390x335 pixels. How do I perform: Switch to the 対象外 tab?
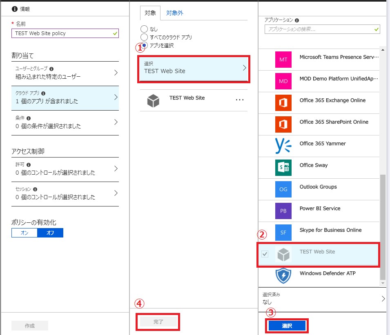click(175, 13)
